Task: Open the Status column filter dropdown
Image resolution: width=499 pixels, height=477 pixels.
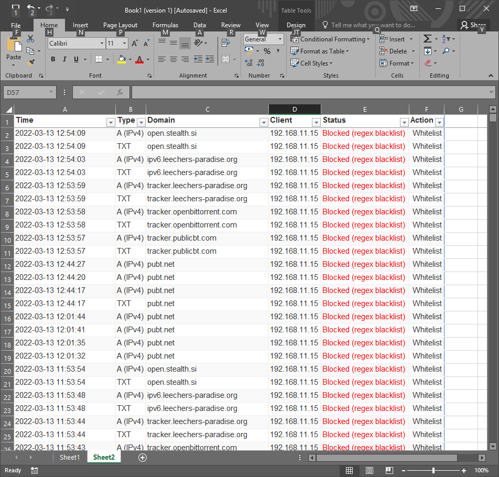Action: pyautogui.click(x=404, y=122)
